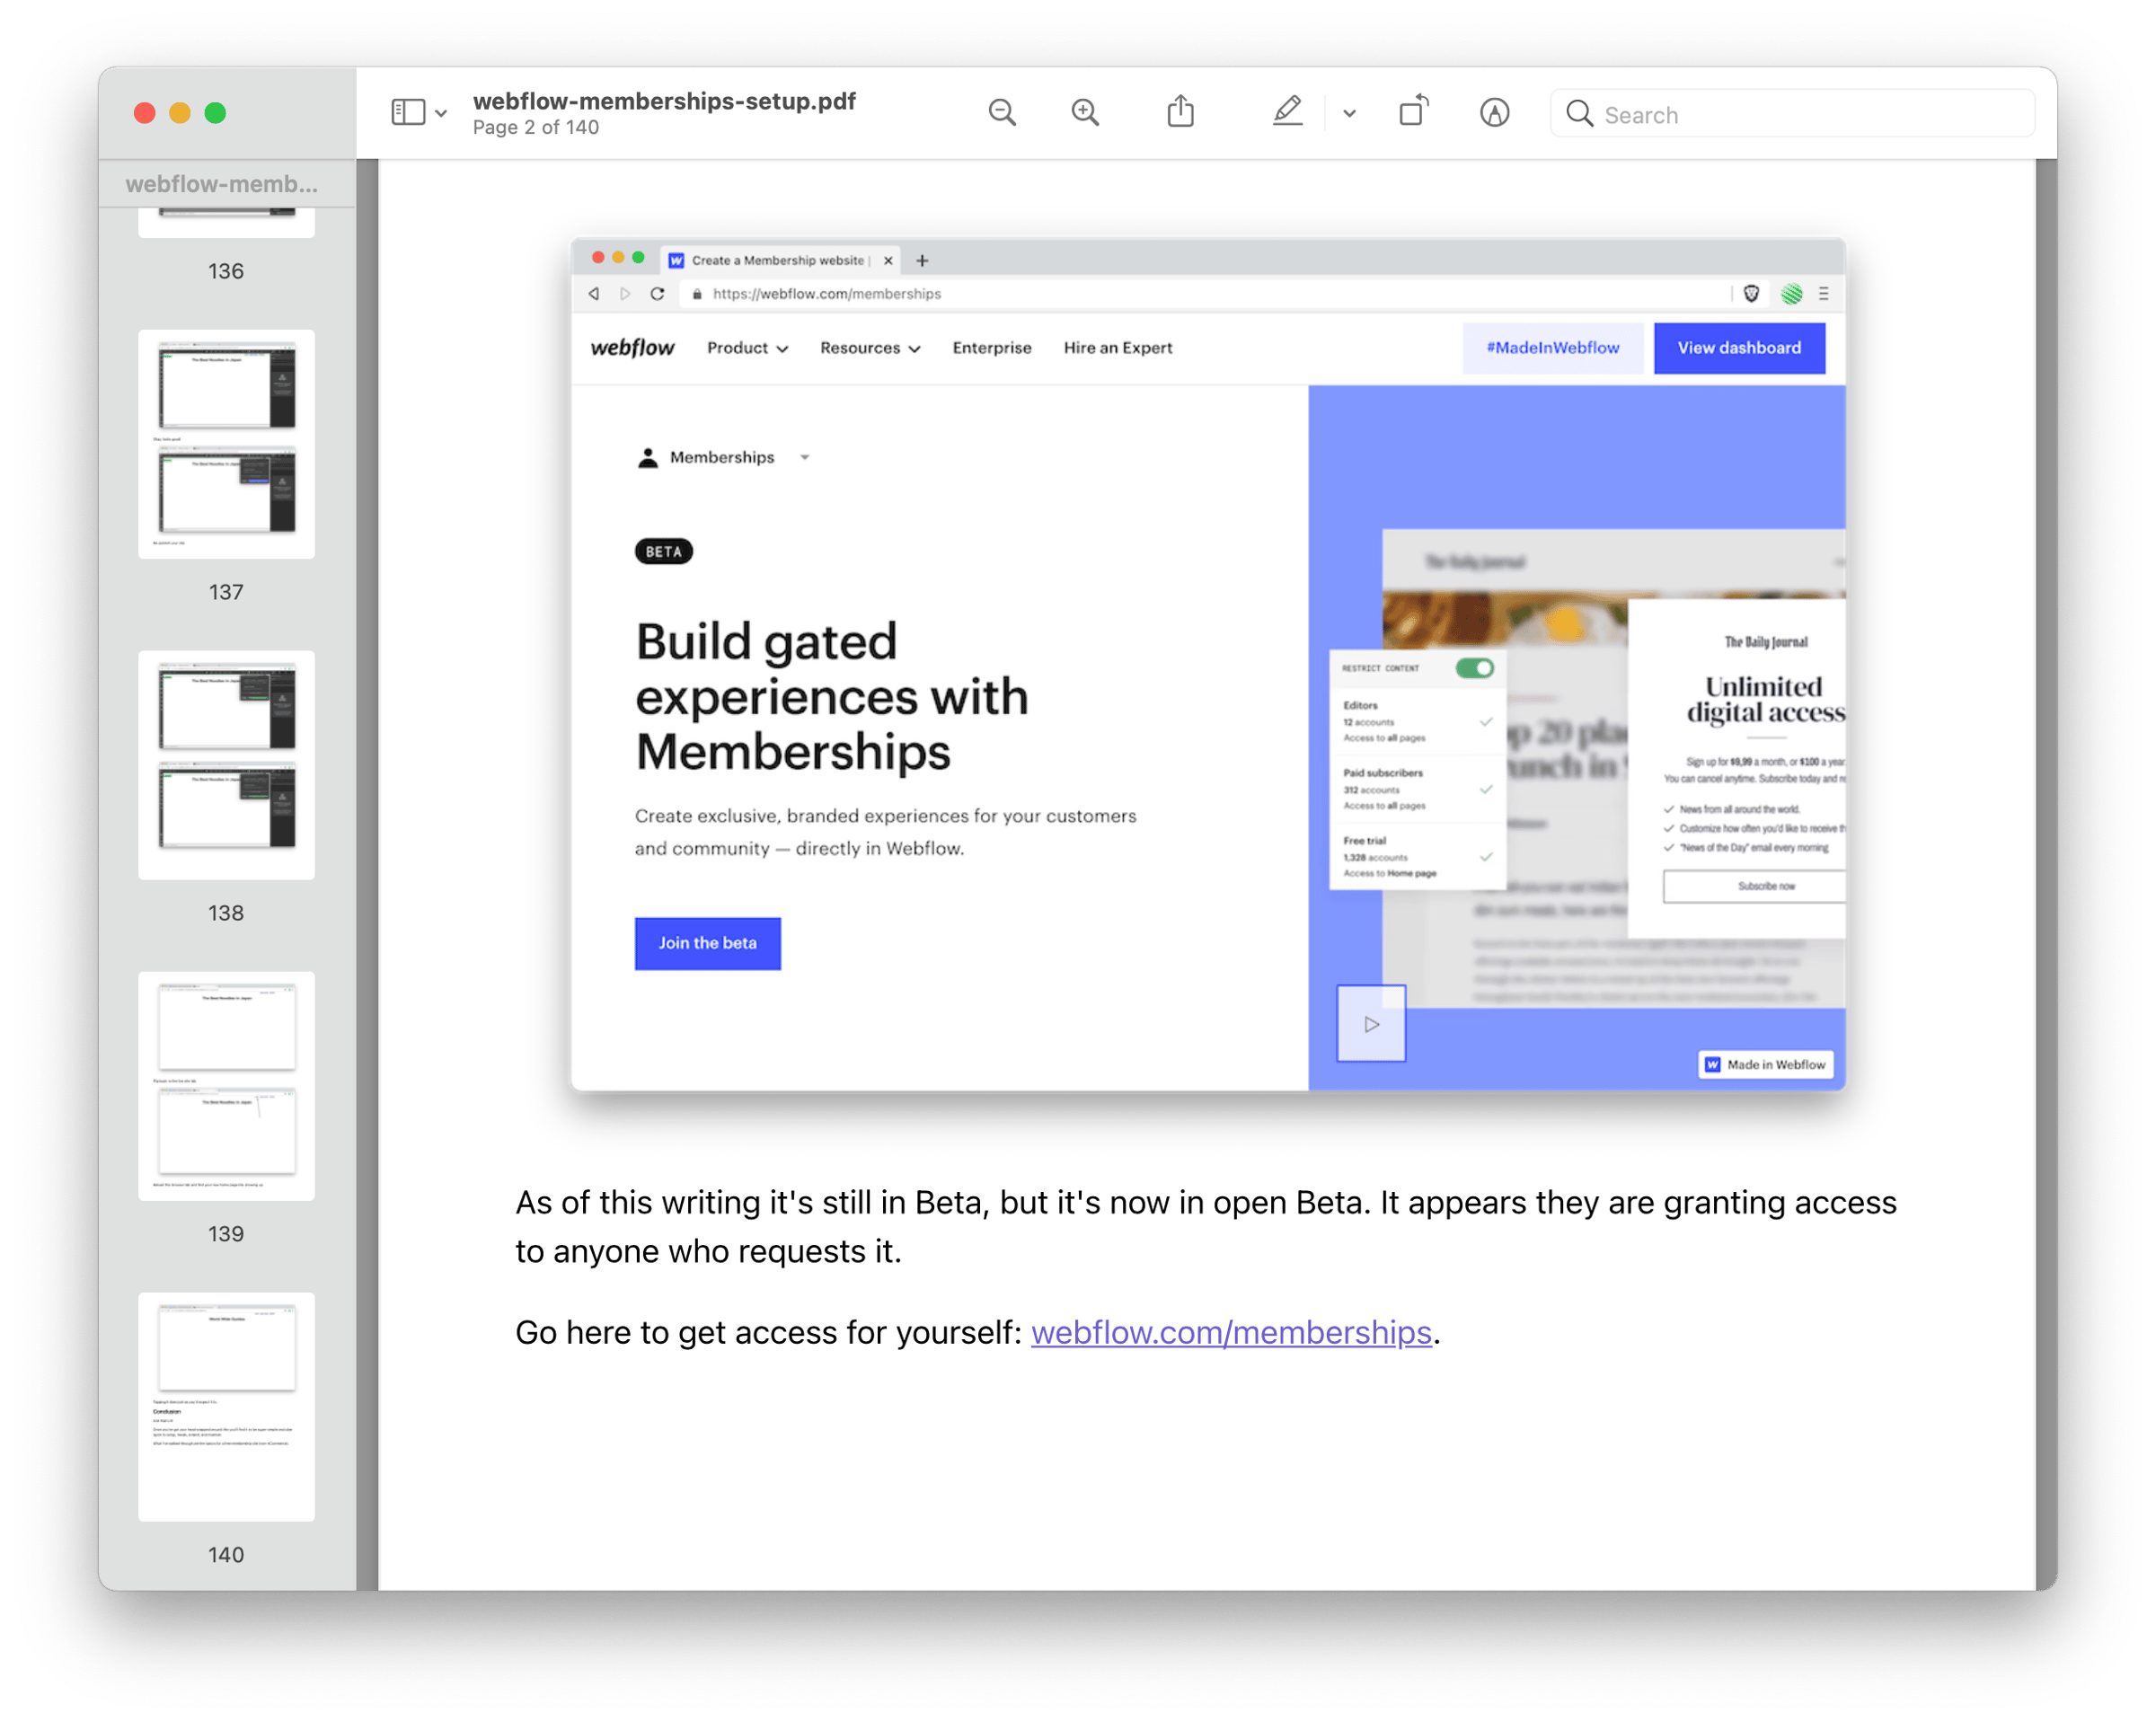
Task: Zoom out the PDF page
Action: 1002,112
